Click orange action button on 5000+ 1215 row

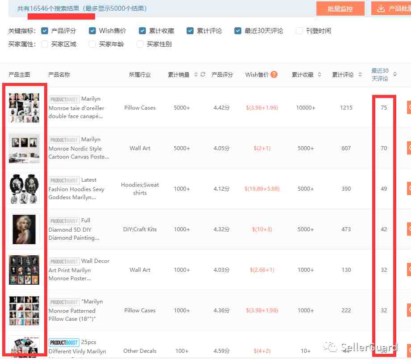coord(409,107)
